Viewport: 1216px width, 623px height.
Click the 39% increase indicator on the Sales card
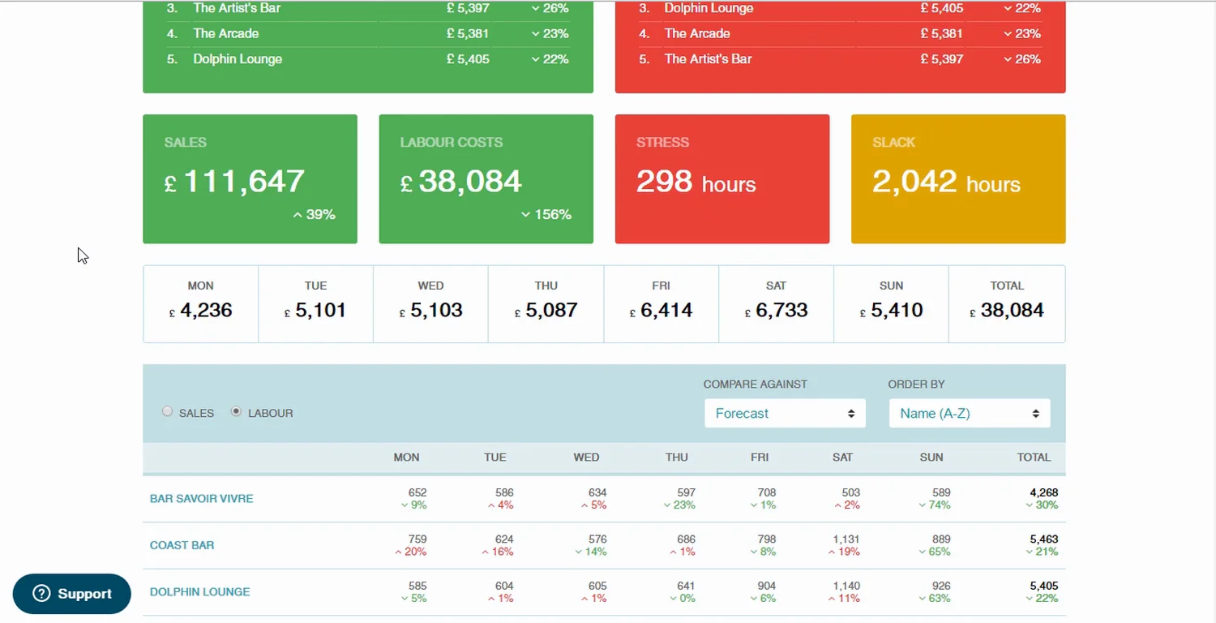click(315, 215)
